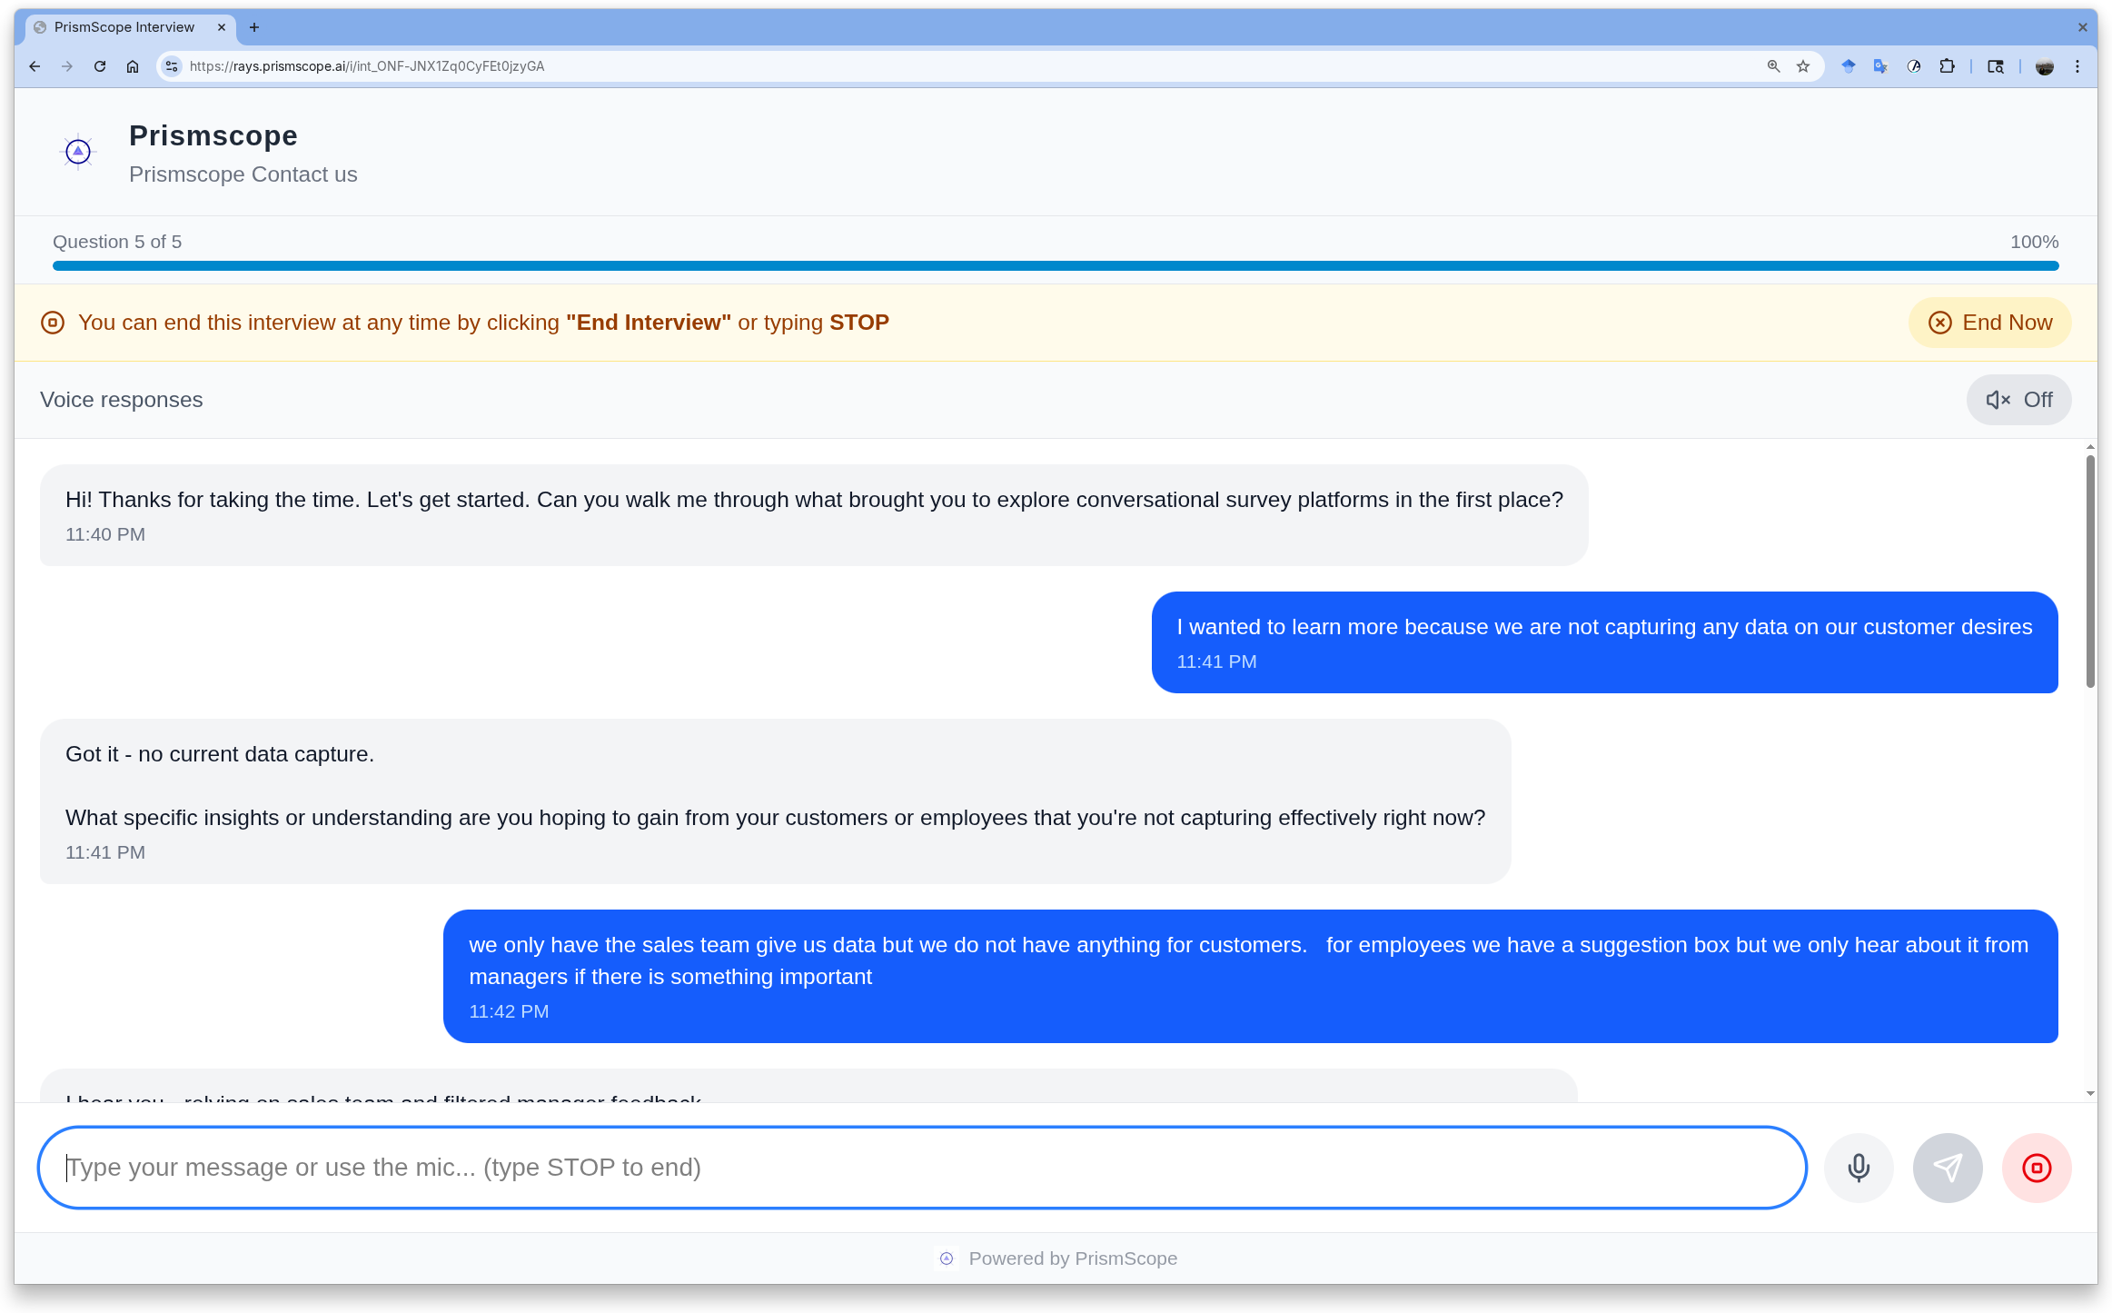This screenshot has height=1313, width=2112.
Task: Click the Prismscope logo icon
Action: [78, 152]
